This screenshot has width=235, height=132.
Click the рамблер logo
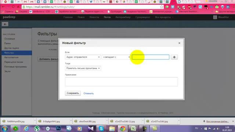coord(9,17)
